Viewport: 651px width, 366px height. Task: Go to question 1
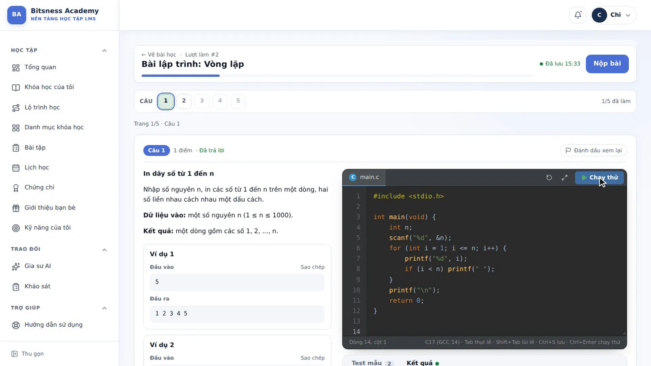(x=166, y=101)
